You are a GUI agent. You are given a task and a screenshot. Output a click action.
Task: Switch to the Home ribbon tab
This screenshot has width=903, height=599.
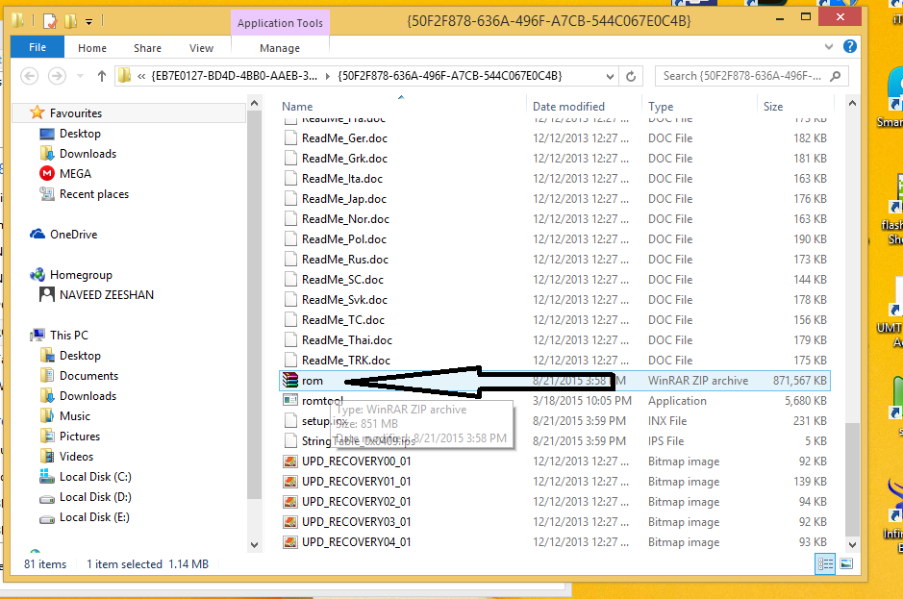click(92, 48)
